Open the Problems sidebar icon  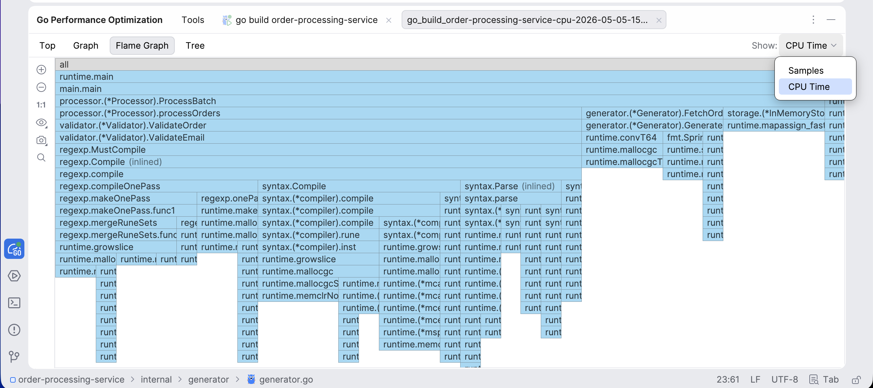tap(14, 330)
